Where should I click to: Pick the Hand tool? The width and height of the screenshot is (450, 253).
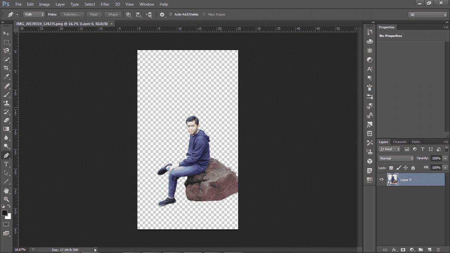pyautogui.click(x=6, y=191)
